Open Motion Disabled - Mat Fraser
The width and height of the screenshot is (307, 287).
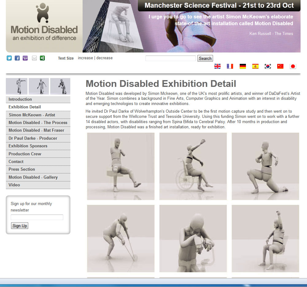(x=38, y=130)
